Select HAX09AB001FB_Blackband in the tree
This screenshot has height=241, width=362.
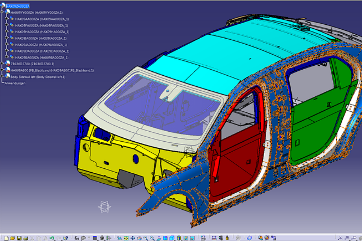52,70
